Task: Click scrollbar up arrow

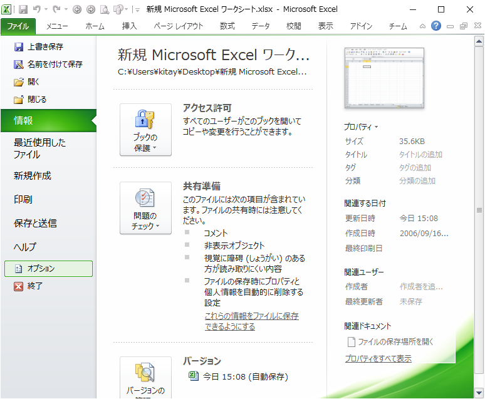Action: [479, 41]
